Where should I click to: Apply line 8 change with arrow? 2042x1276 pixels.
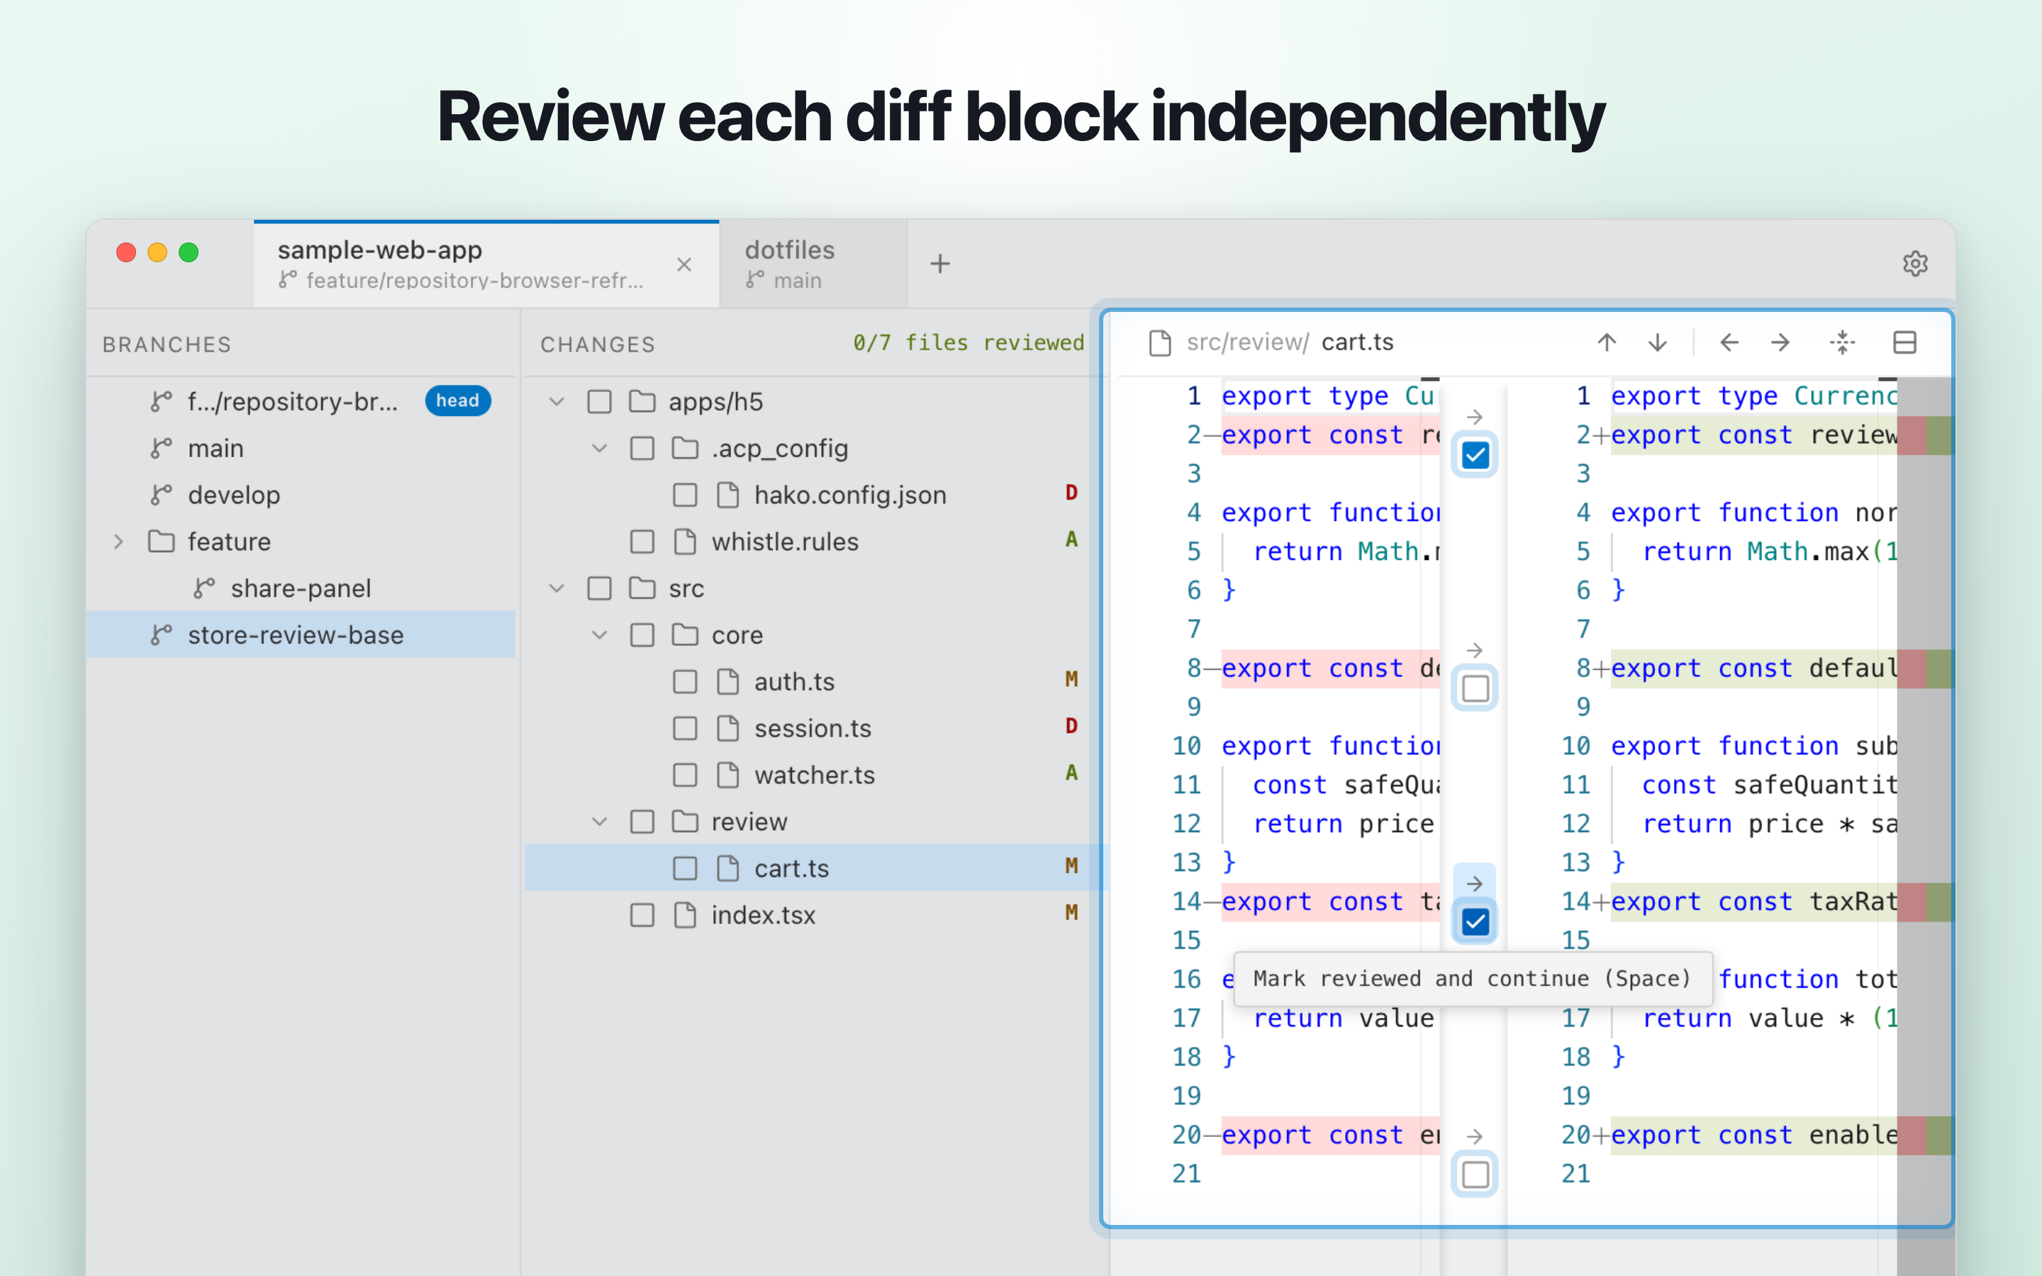tap(1474, 651)
